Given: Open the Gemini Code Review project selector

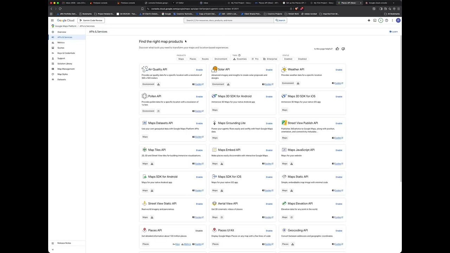Looking at the screenshot, I should click(91, 20).
